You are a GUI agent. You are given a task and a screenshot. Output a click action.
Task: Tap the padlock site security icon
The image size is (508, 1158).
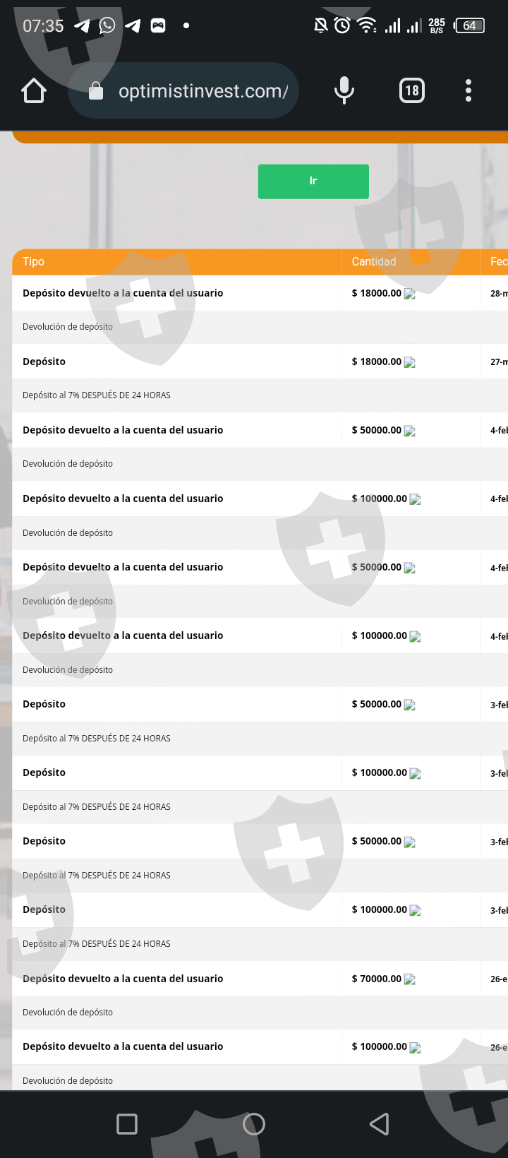96,91
